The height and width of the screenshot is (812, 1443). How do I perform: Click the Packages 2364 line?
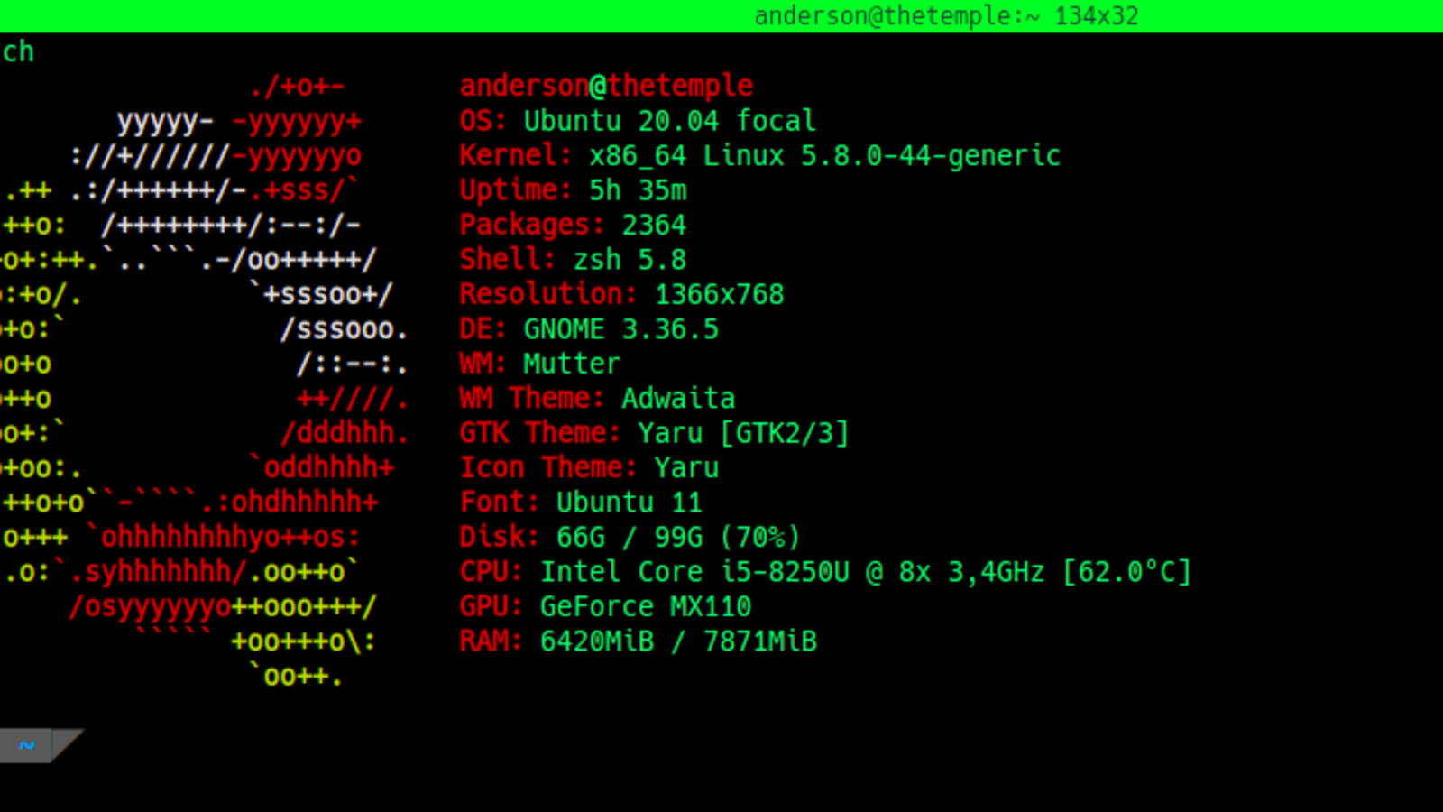click(574, 225)
